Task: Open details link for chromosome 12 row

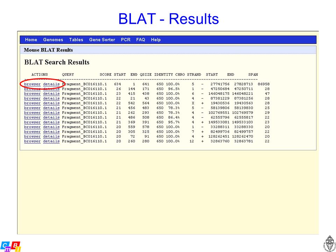Action: pos(51,141)
